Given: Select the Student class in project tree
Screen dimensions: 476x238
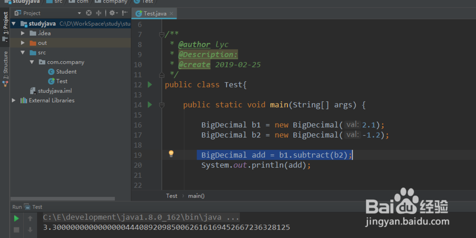Looking at the screenshot, I should pyautogui.click(x=62, y=72).
